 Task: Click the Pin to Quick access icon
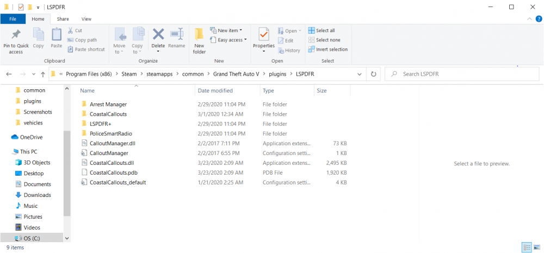(x=16, y=36)
